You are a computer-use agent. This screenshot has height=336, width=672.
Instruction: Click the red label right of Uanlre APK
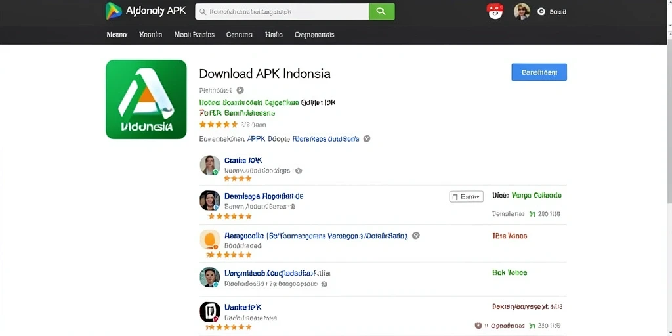point(528,307)
